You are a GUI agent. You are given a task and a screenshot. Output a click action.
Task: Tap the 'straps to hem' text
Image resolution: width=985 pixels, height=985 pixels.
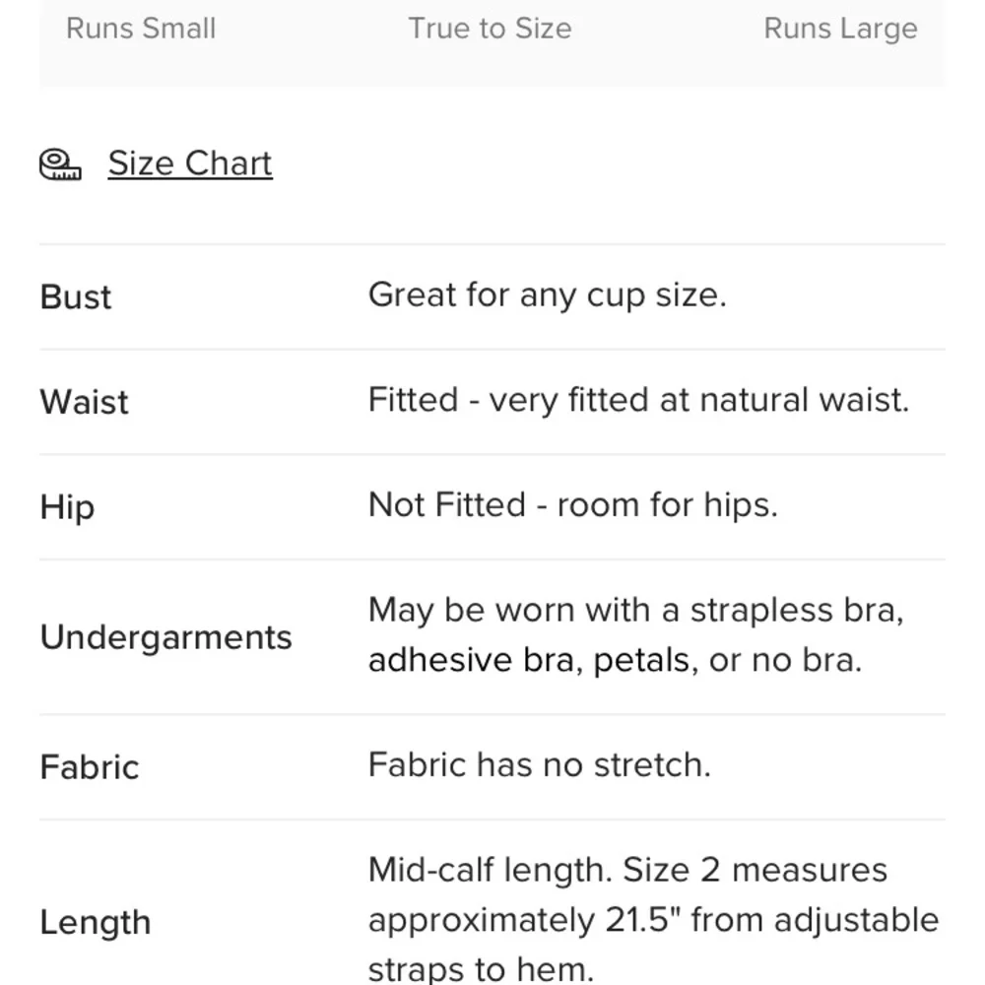[481, 969]
